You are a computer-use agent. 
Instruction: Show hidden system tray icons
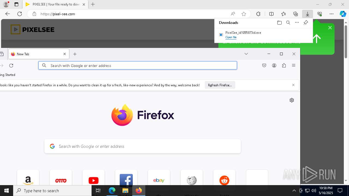pos(294,191)
